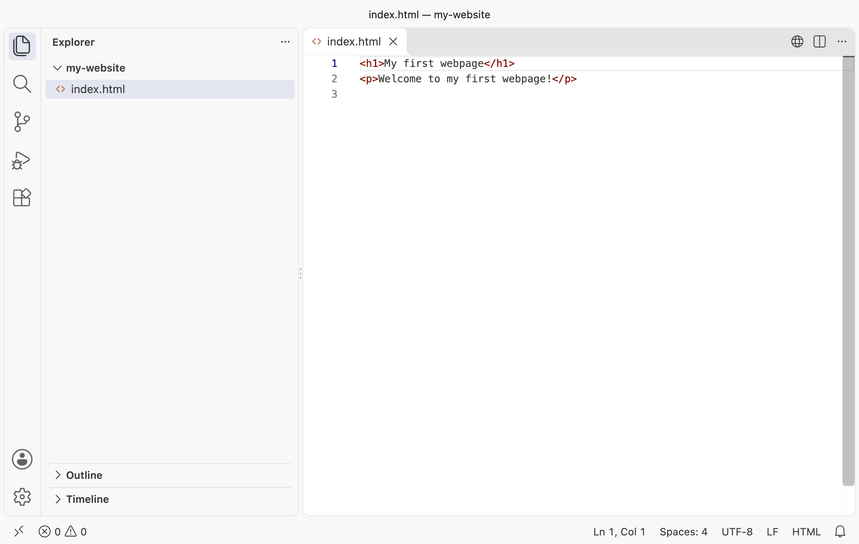Screen dimensions: 859x544
Task: Change language mode via HTML entry
Action: point(806,532)
